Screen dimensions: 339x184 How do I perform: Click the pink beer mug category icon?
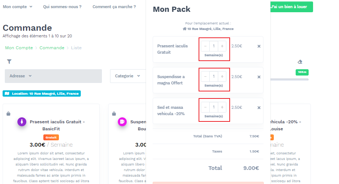122,122
